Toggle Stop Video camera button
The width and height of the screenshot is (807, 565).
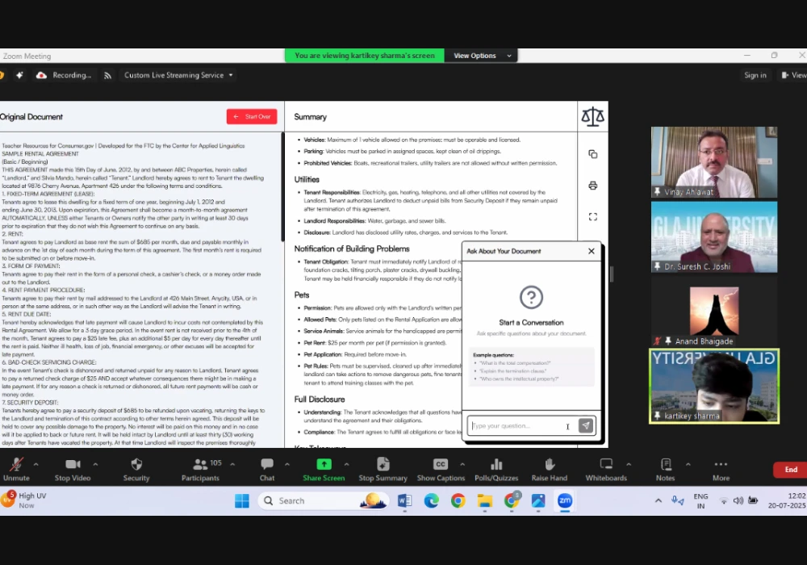tap(73, 465)
